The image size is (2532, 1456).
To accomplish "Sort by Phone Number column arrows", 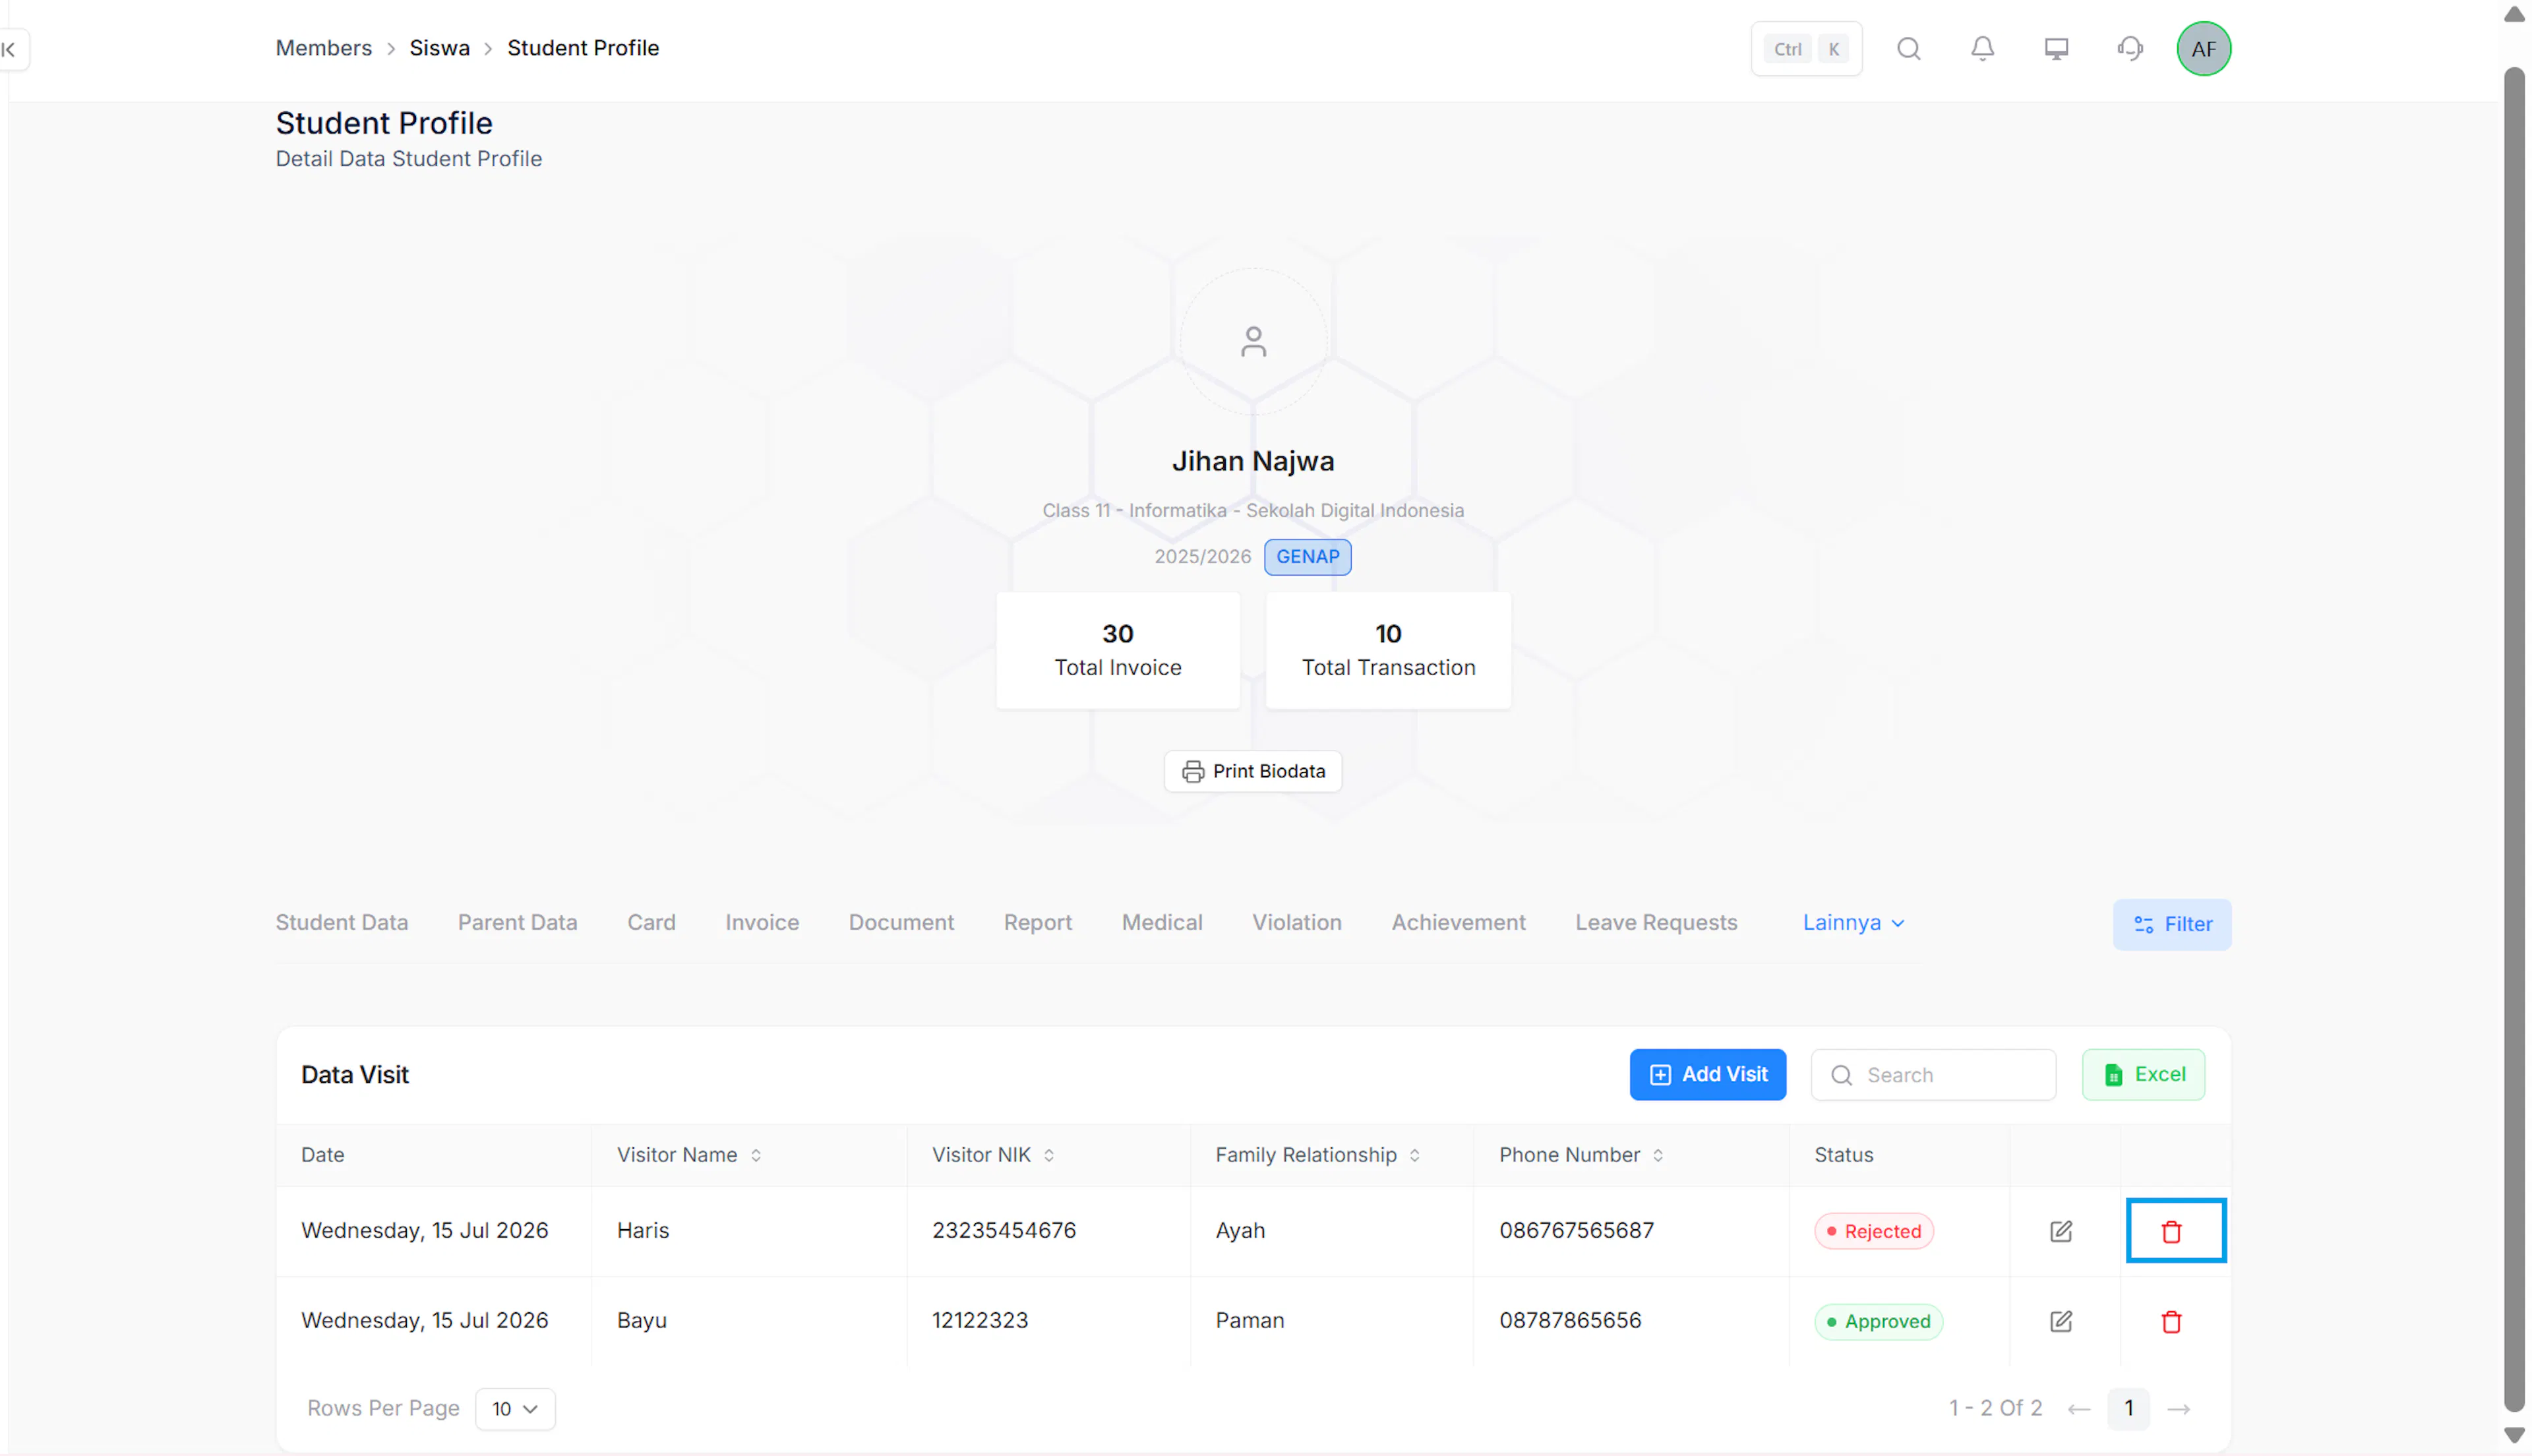I will 1658,1155.
